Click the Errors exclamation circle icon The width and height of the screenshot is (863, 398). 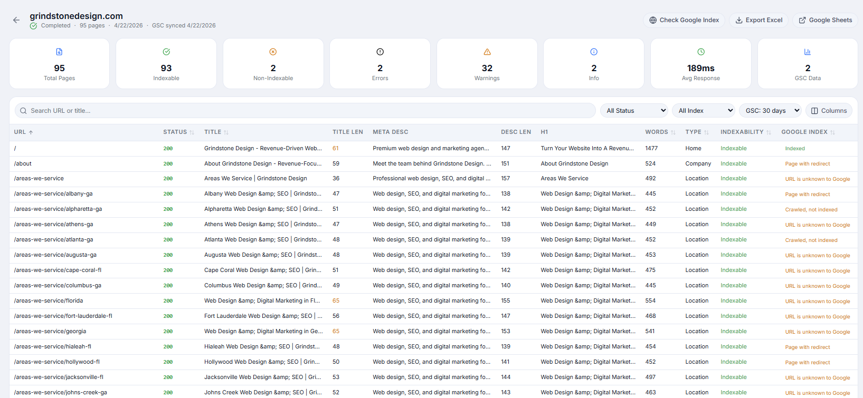(x=380, y=52)
